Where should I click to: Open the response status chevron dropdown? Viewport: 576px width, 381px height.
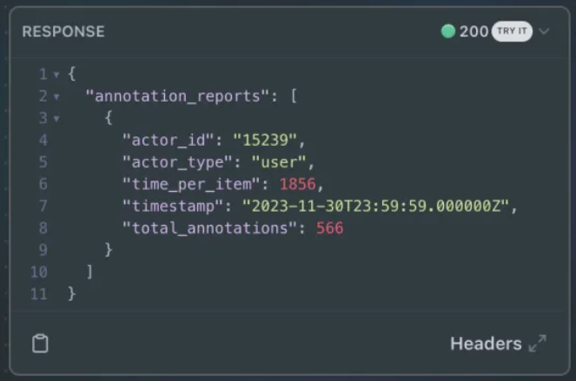click(x=544, y=31)
